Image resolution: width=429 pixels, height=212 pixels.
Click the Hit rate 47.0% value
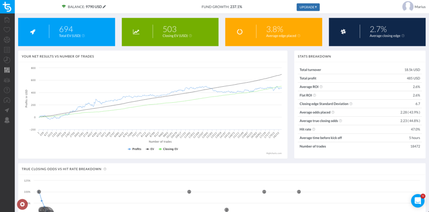pos(416,129)
